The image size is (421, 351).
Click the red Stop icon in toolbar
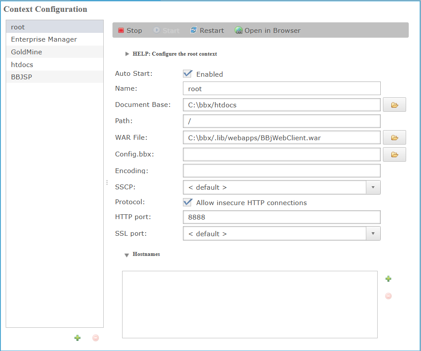coord(121,30)
